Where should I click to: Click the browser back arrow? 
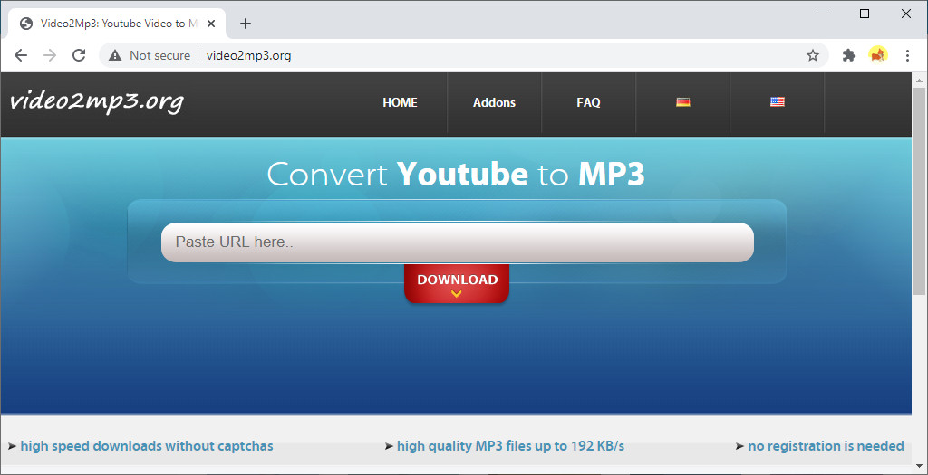tap(21, 55)
